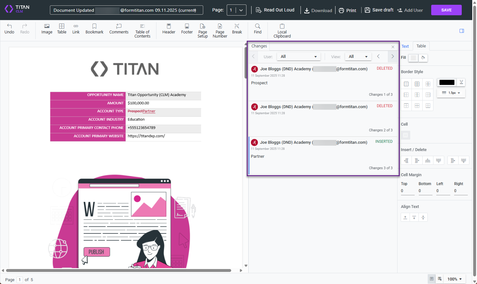477x284 pixels.
Task: Open the Page Setup options
Action: coord(203,30)
